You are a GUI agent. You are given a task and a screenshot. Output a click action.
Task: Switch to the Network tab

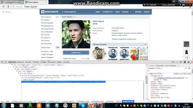(x=21, y=62)
